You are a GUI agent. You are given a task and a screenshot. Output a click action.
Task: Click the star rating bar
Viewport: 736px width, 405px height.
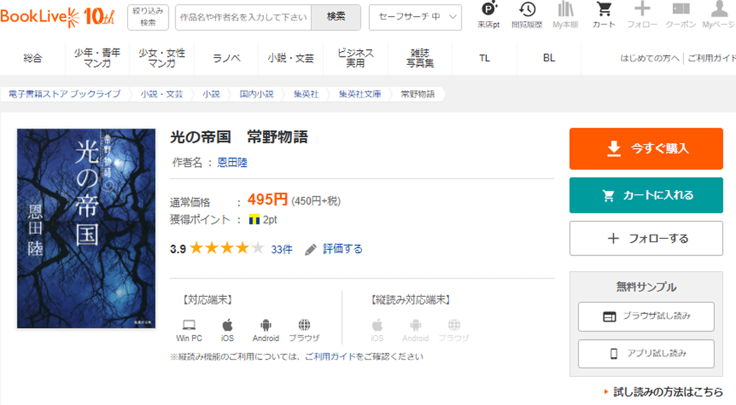pyautogui.click(x=227, y=249)
